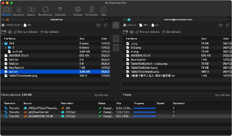Select Table7AddLinks1.png in the right pane
This screenshot has width=232, height=136.
tap(177, 68)
